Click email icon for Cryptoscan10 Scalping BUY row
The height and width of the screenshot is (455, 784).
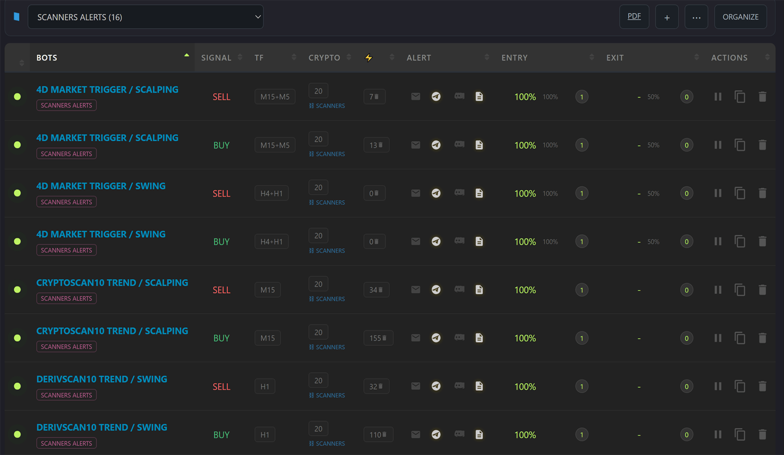coord(416,338)
